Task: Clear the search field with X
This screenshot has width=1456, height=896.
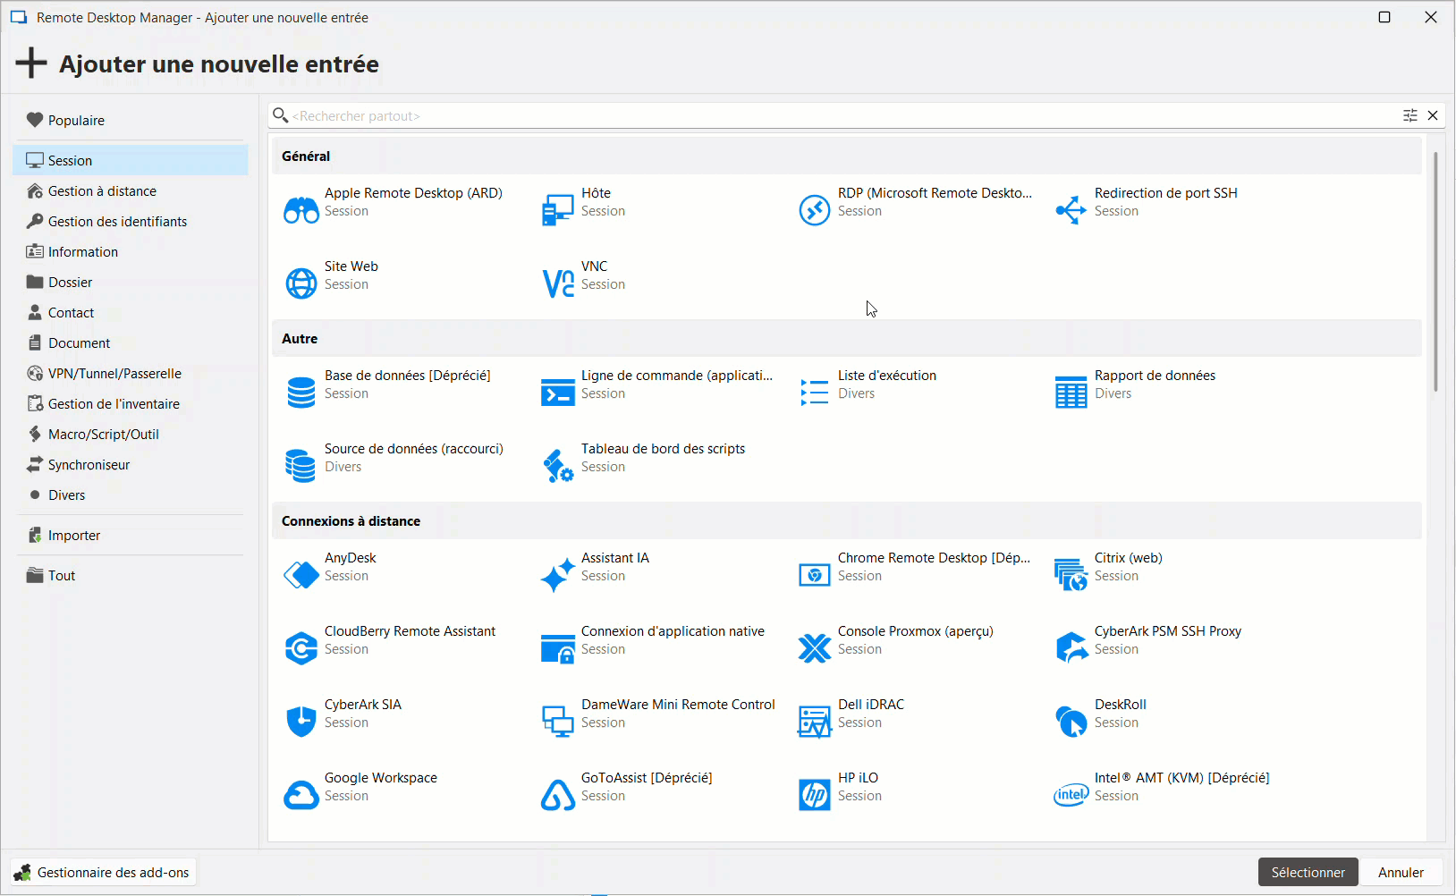Action: click(x=1433, y=115)
